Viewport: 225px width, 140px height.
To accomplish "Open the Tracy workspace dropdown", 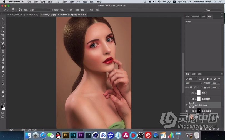I will click(x=214, y=10).
